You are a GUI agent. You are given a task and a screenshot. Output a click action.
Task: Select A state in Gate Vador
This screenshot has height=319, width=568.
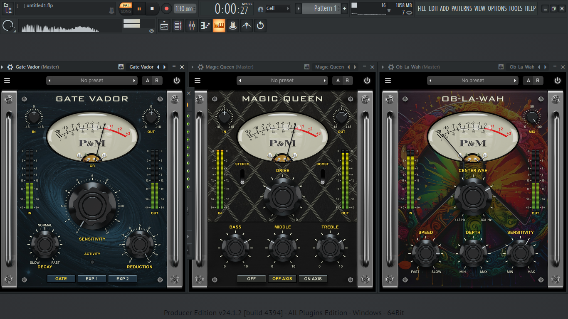coord(148,81)
